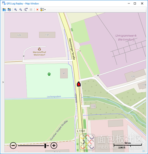Open the options checklist dropdown in toolbar

point(43,10)
